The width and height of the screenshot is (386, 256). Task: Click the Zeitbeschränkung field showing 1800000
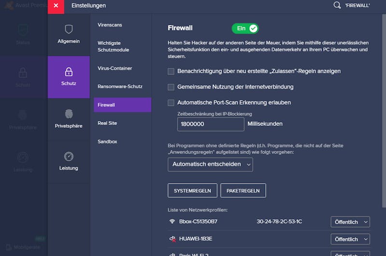tap(211, 124)
